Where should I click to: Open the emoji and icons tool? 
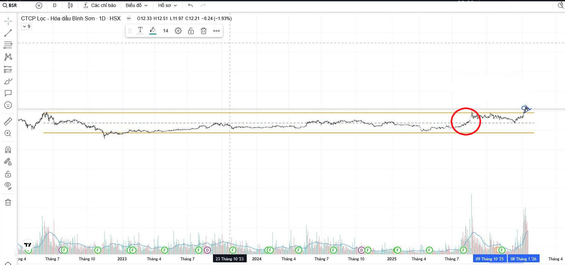[8, 105]
